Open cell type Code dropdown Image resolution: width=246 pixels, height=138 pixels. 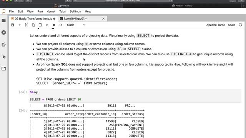tap(76, 25)
